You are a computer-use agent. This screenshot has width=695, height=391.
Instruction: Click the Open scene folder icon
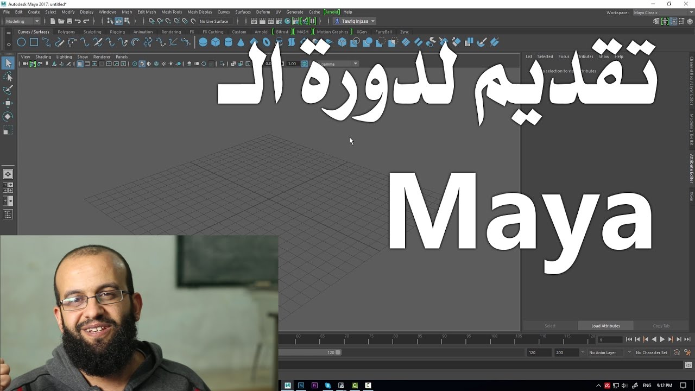[61, 21]
